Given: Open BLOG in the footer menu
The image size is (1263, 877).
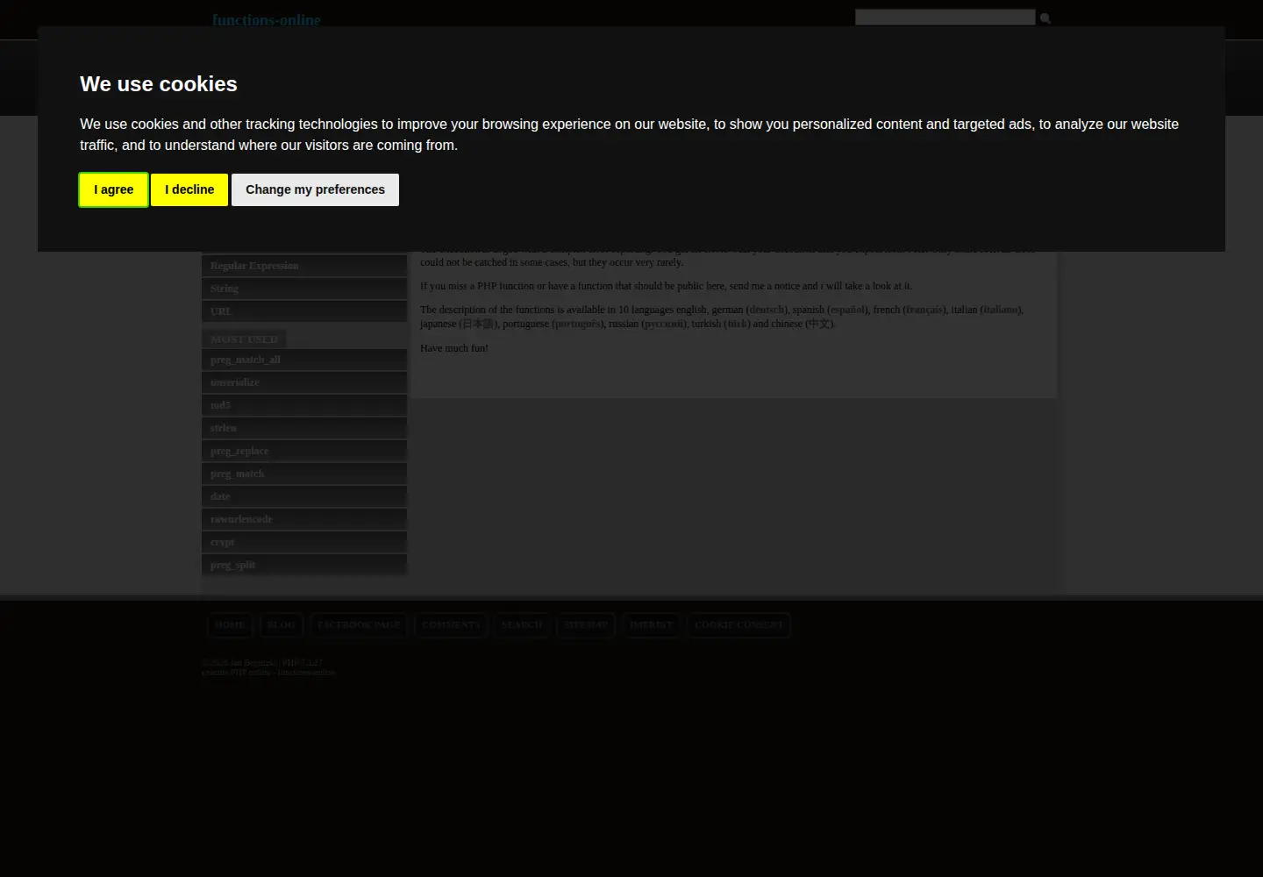Looking at the screenshot, I should point(282,625).
